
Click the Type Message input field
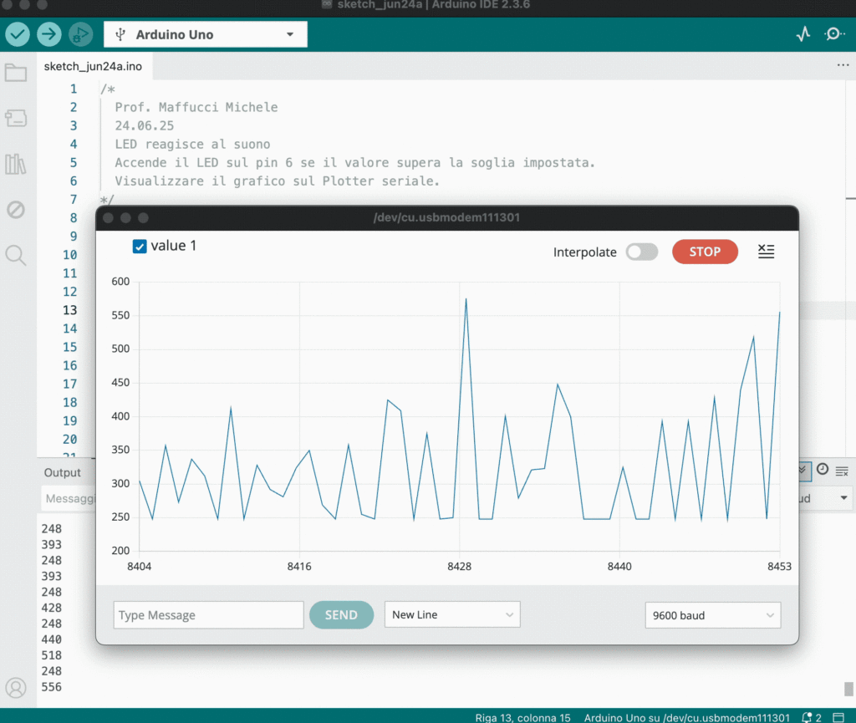[209, 615]
